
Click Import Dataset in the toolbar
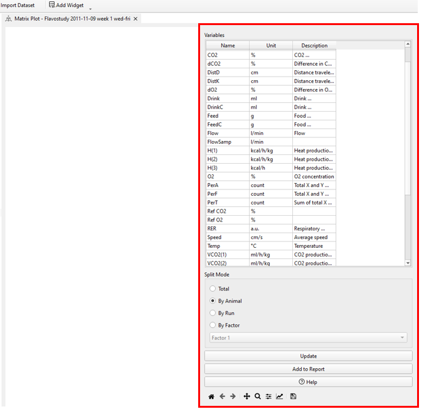click(x=18, y=5)
